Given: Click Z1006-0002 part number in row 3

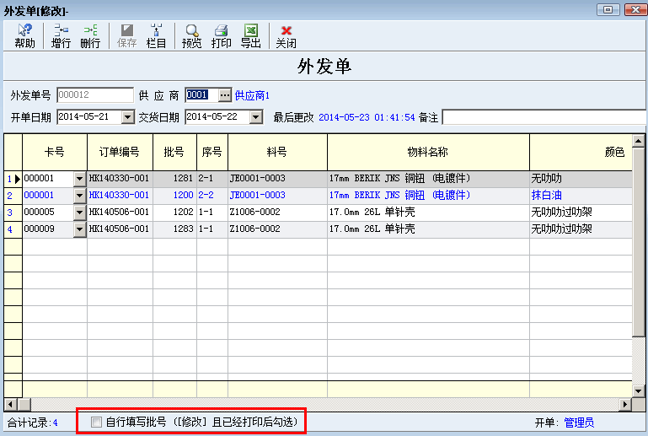Looking at the screenshot, I should coord(277,213).
